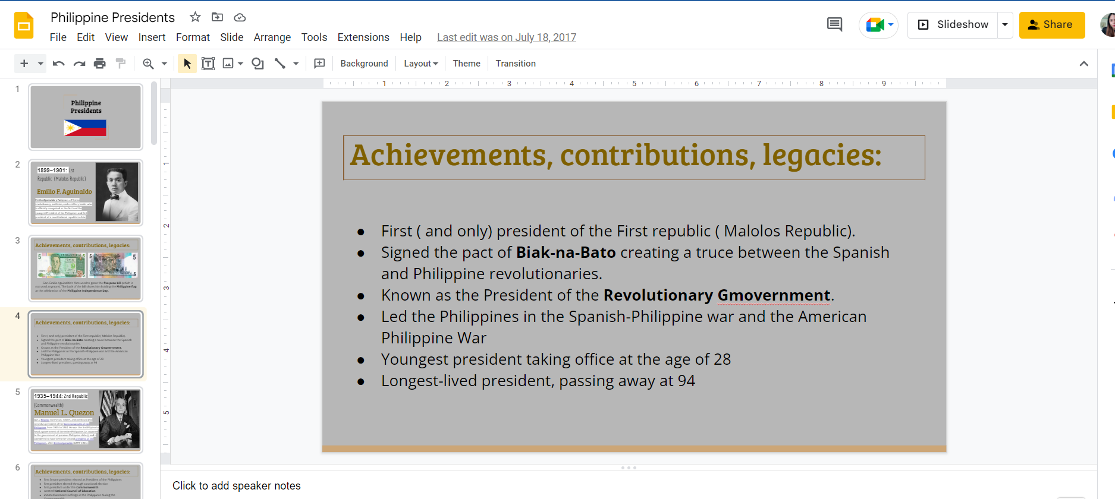The height and width of the screenshot is (499, 1115).
Task: Open the Layout dropdown
Action: [x=421, y=64]
